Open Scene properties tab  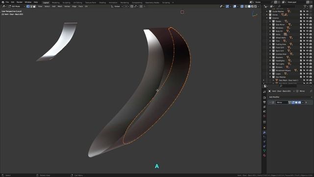264,112
